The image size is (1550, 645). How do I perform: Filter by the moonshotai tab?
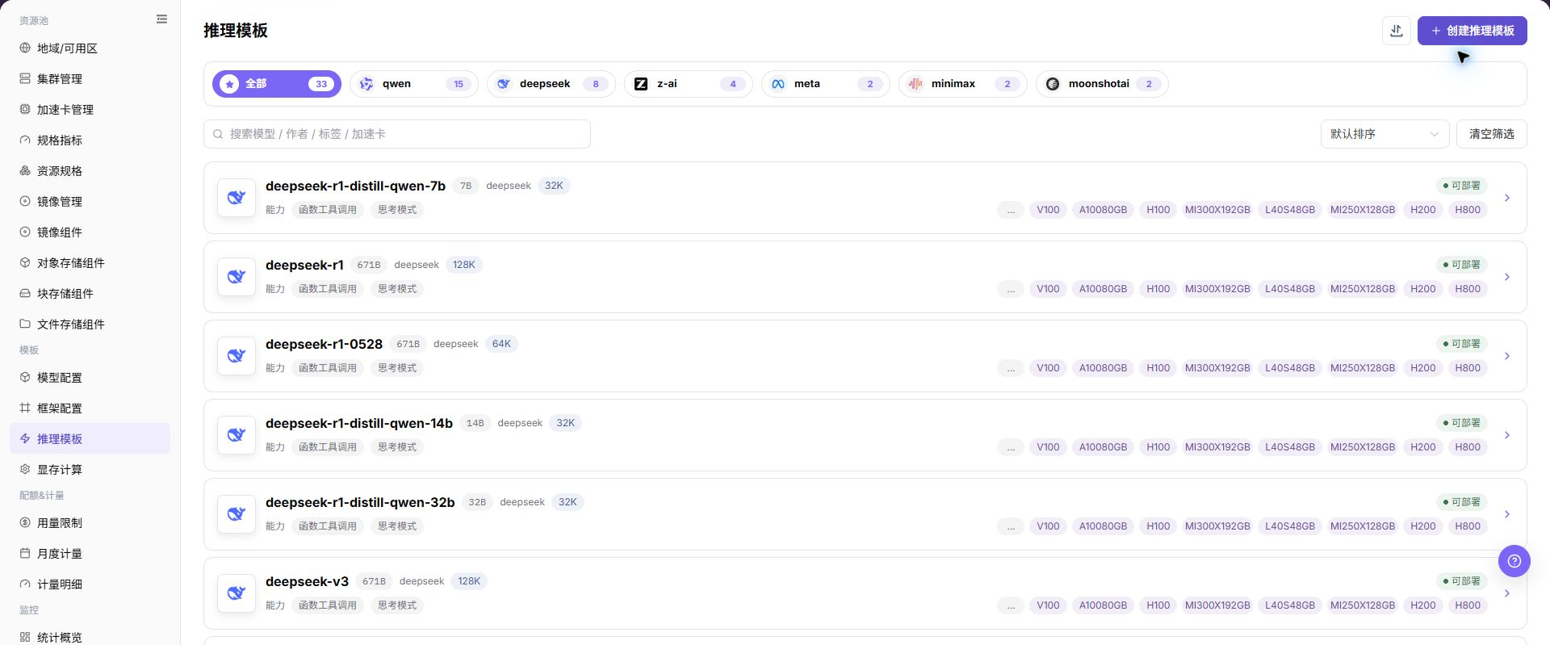click(1102, 84)
